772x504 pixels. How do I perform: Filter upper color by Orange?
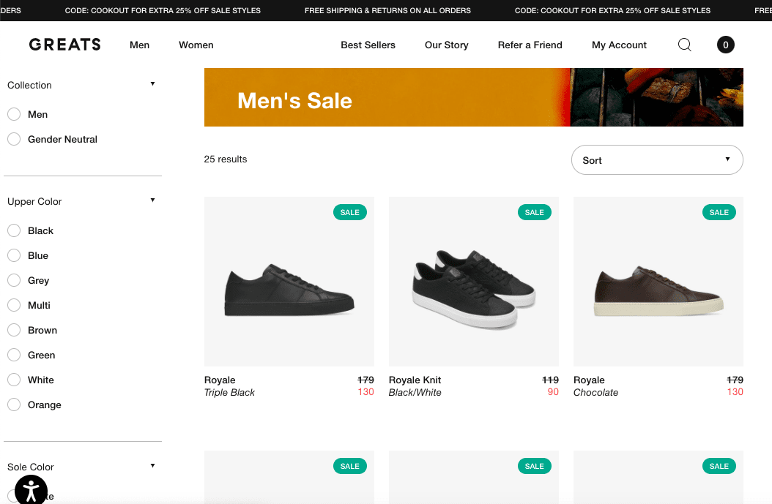point(14,405)
